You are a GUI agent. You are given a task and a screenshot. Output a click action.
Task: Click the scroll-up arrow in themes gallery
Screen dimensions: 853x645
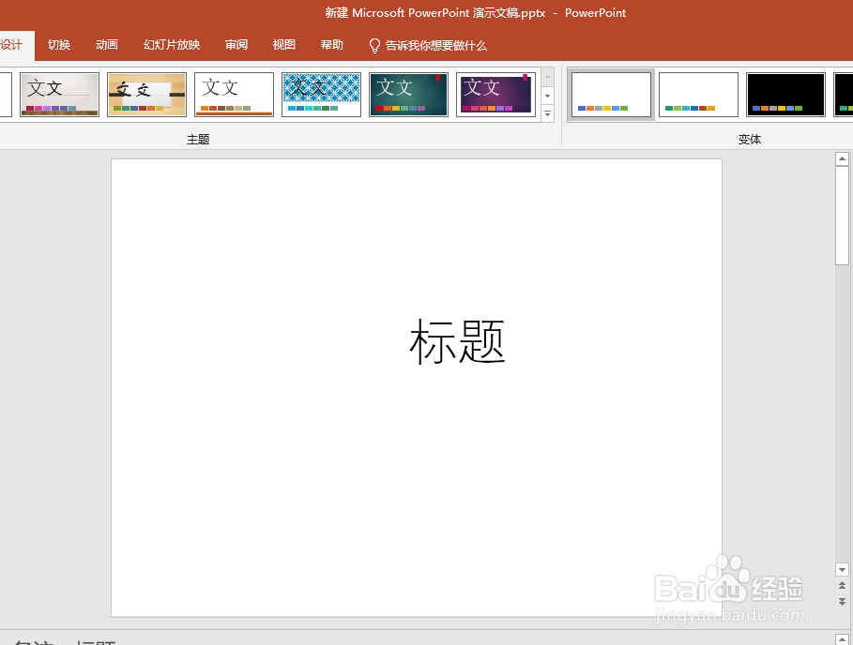pos(547,77)
